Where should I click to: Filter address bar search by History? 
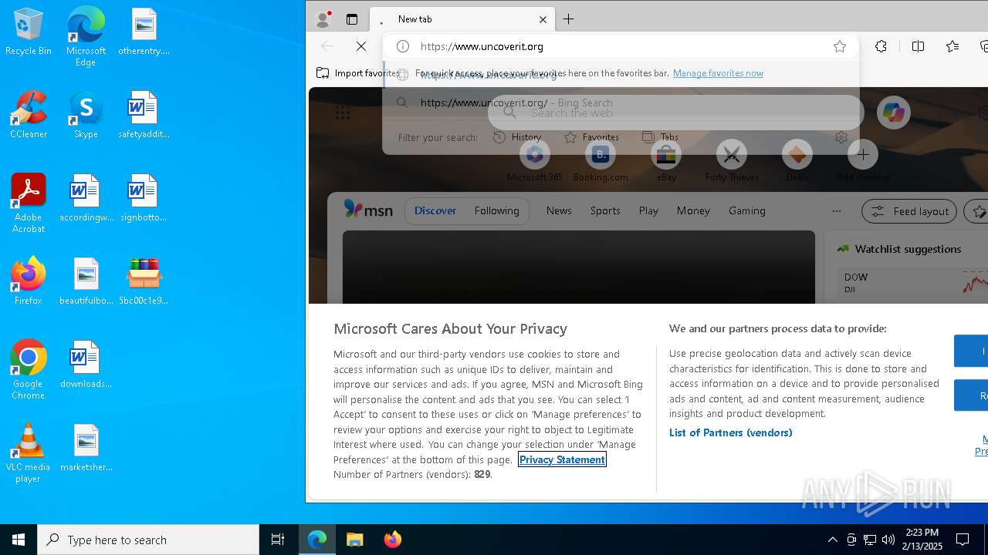pos(517,137)
